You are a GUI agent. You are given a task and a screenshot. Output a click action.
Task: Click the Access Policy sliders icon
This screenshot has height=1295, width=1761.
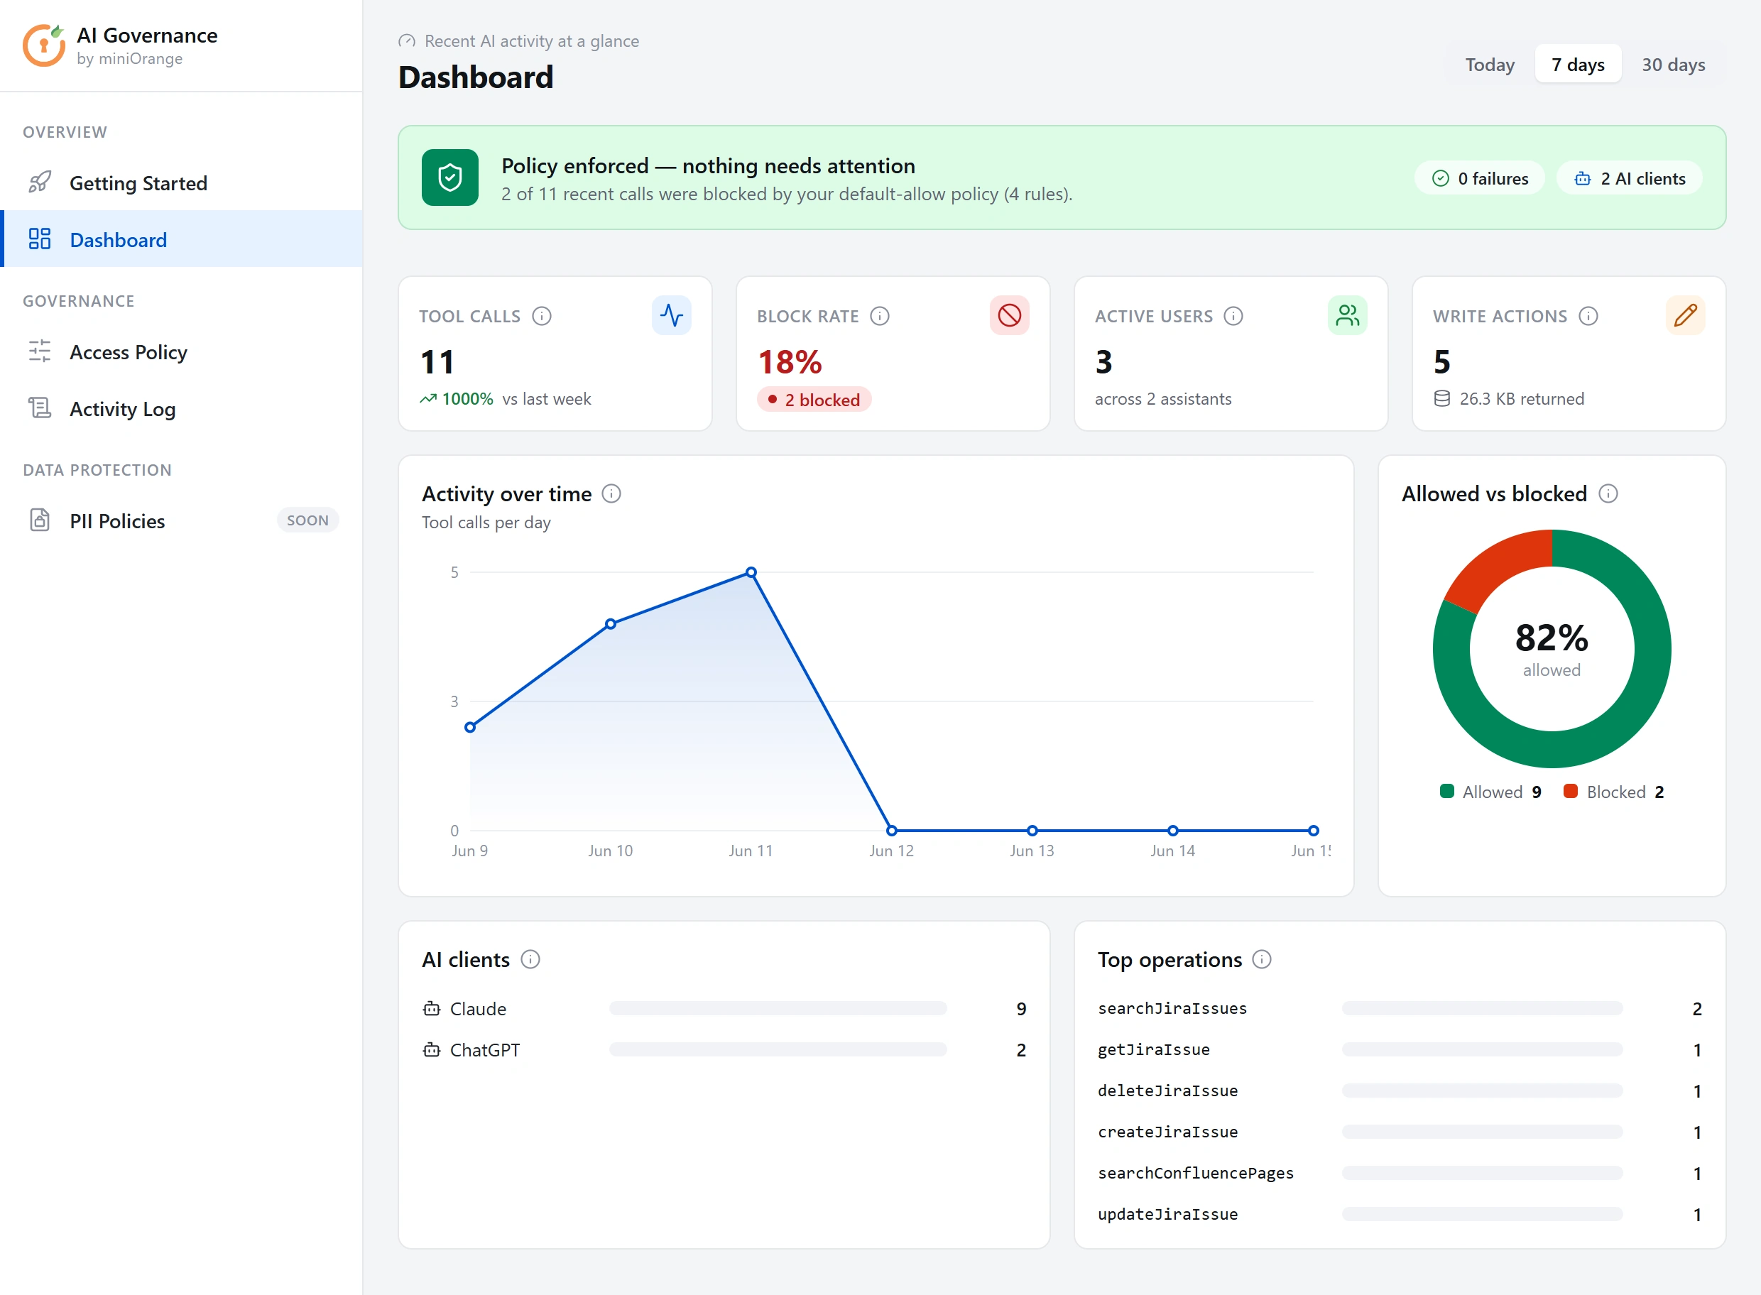click(40, 351)
